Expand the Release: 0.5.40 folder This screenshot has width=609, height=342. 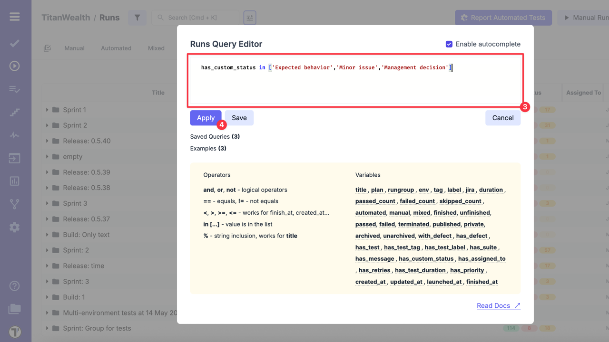point(47,141)
